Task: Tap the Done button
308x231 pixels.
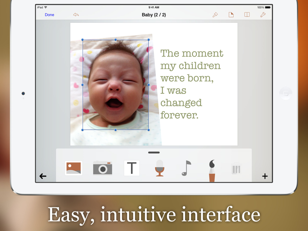Action: tap(49, 15)
